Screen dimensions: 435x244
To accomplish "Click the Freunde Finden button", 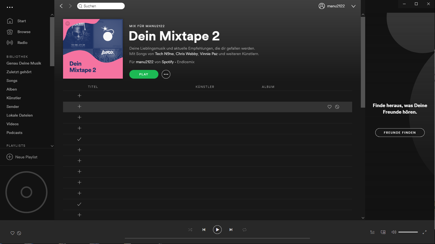I will [400, 133].
